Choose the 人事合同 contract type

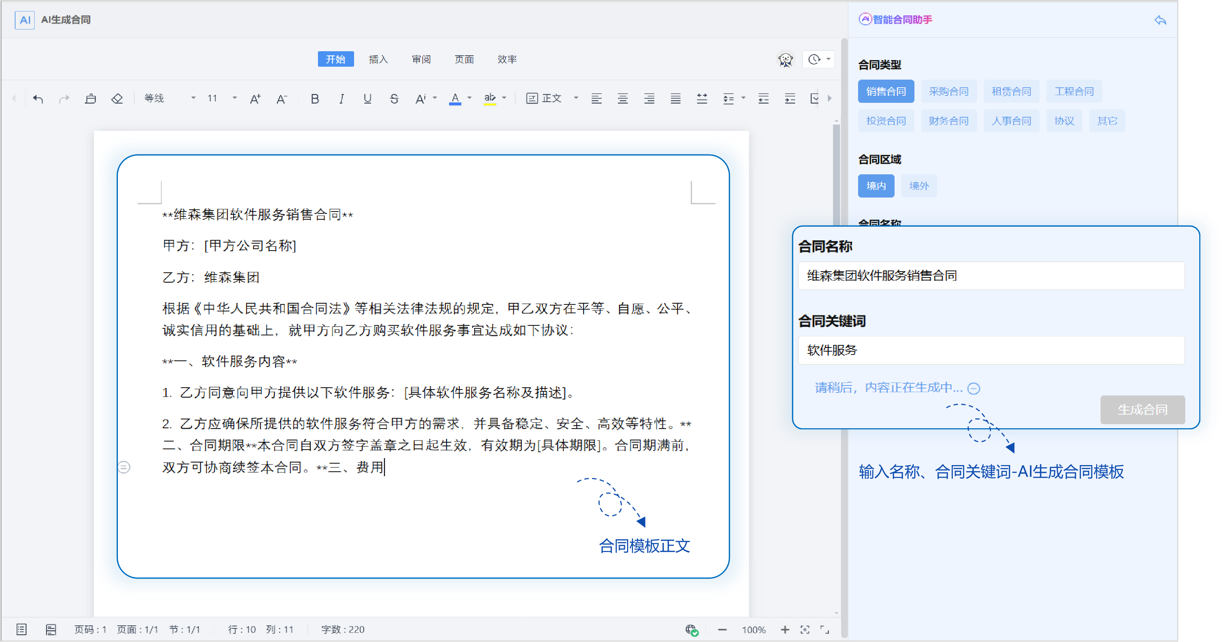(1011, 121)
